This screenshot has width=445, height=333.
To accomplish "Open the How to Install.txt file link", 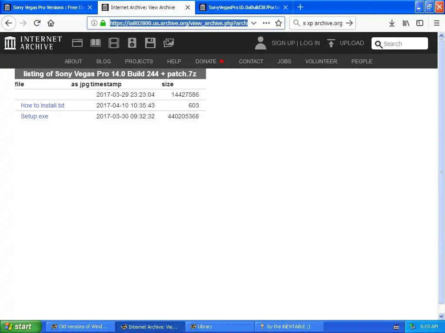I will point(43,105).
